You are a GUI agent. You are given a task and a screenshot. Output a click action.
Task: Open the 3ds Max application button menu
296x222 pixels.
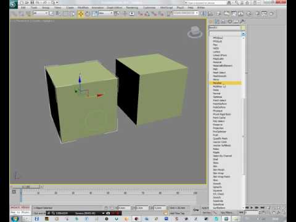pyautogui.click(x=14, y=4)
